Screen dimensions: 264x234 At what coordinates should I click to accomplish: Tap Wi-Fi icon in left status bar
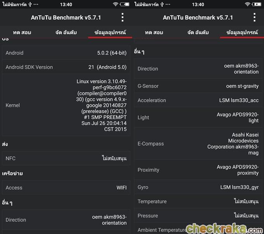click(x=115, y=4)
